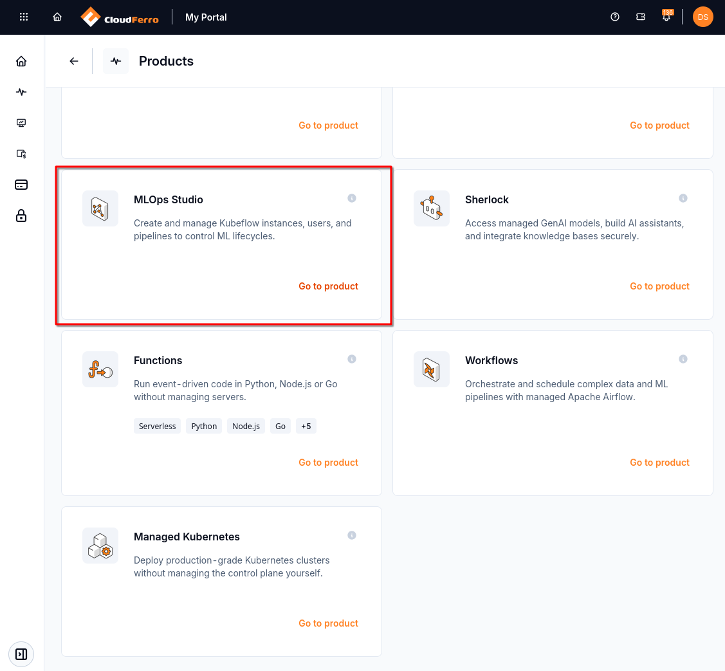This screenshot has height=671, width=725.
Task: Expand the sidebar panel toggle
Action: pyautogui.click(x=21, y=654)
